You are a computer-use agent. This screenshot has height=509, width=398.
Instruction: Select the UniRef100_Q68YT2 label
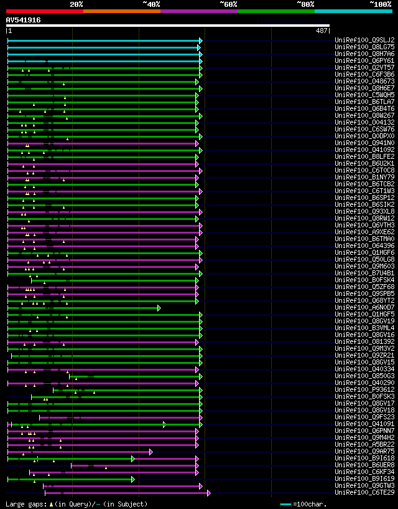(364, 300)
